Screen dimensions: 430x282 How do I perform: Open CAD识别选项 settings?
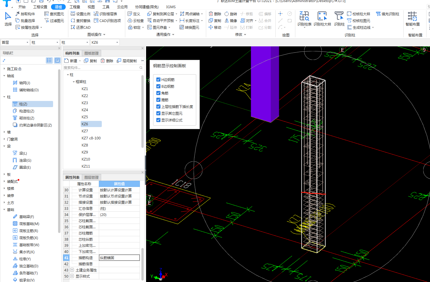[107, 21]
